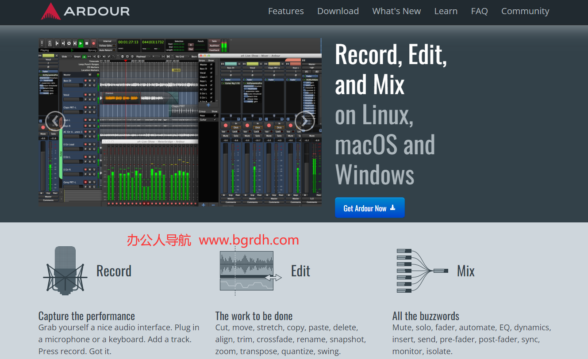Select Learn in the top navigation
This screenshot has width=588, height=359.
coord(446,11)
